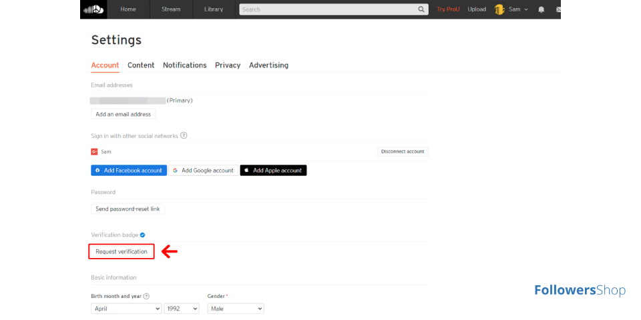Click Add Facebook account button

pyautogui.click(x=129, y=170)
